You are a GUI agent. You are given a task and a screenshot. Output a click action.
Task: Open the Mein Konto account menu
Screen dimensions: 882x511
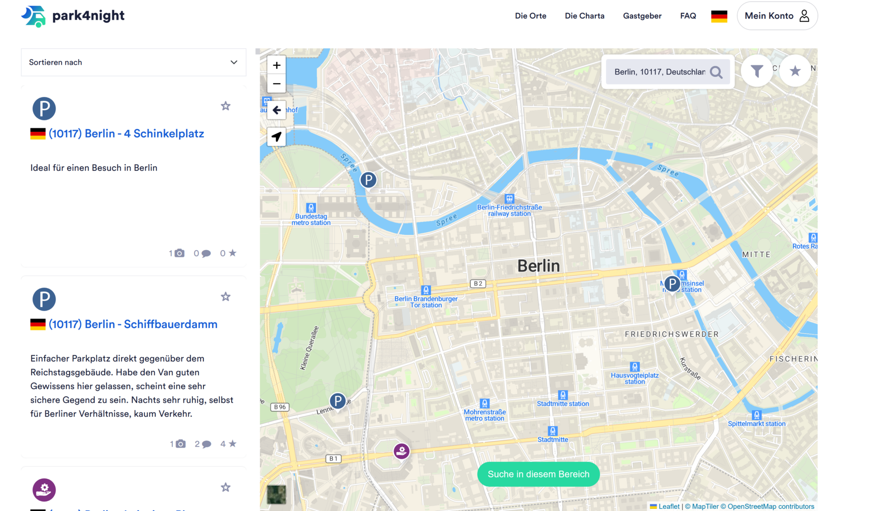[777, 16]
